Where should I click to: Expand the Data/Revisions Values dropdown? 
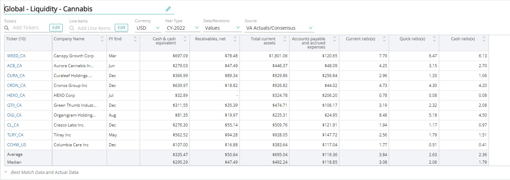point(222,28)
